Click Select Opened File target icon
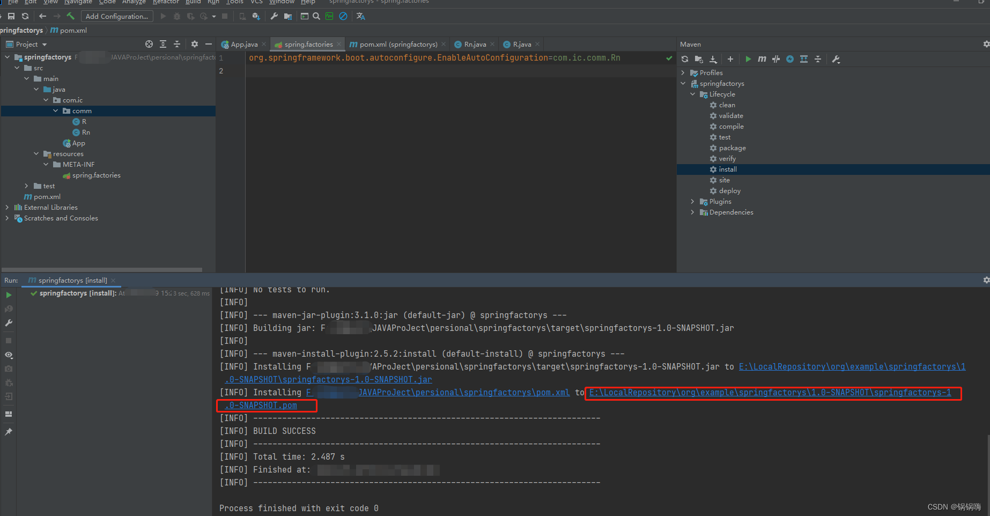This screenshot has height=516, width=990. click(x=149, y=44)
